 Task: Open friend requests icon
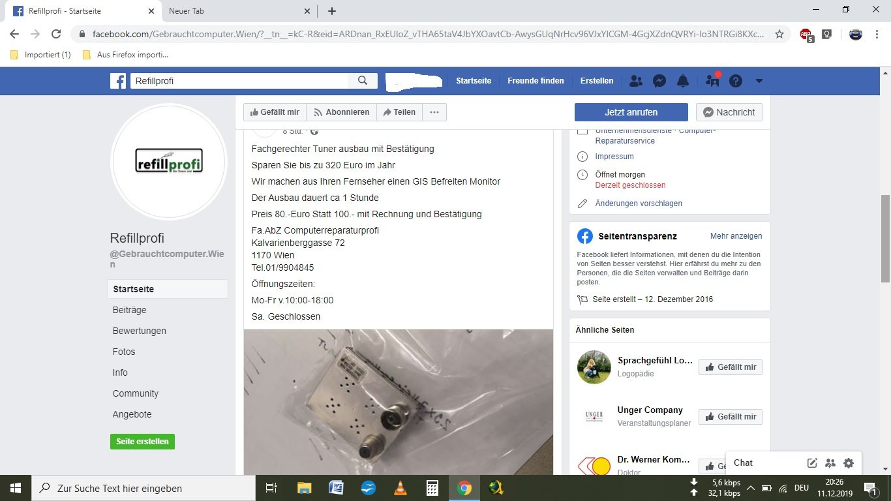636,81
